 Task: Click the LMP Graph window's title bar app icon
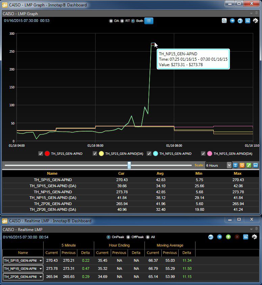4,5
